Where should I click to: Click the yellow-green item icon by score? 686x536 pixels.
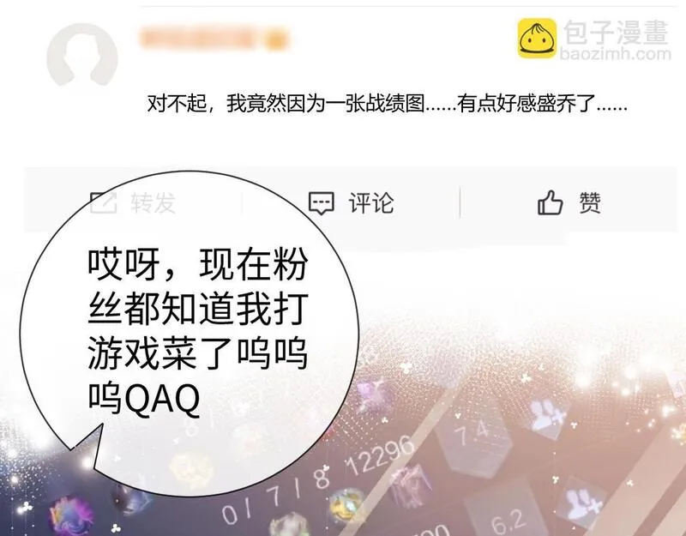pos(346,503)
